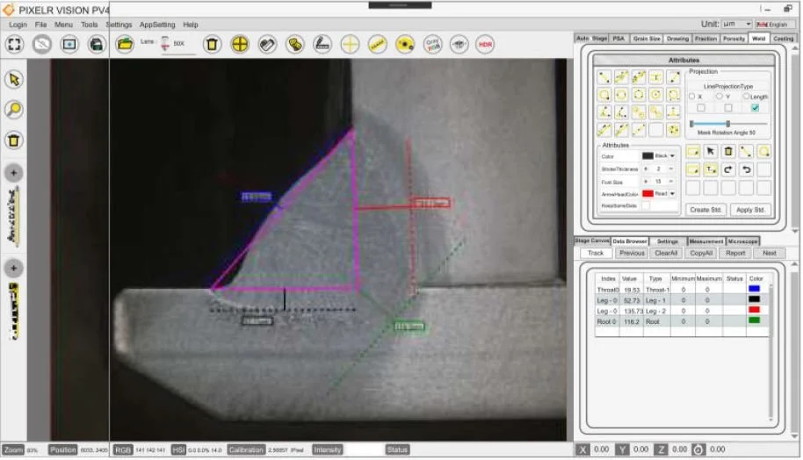Click the CopyAll button
Viewport: 803px width, 460px height.
[701, 254]
